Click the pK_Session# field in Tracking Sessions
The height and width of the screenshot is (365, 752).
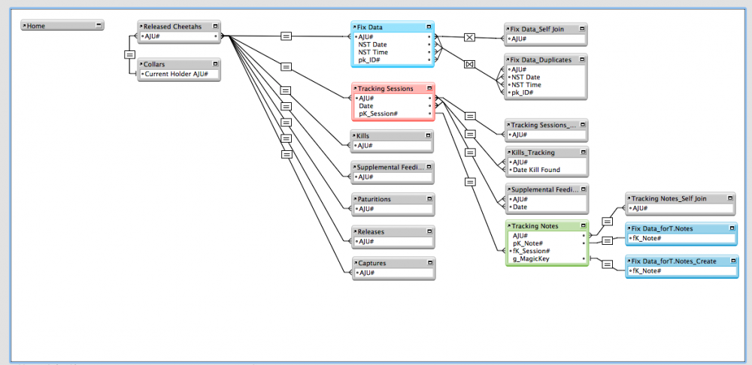[x=378, y=114]
